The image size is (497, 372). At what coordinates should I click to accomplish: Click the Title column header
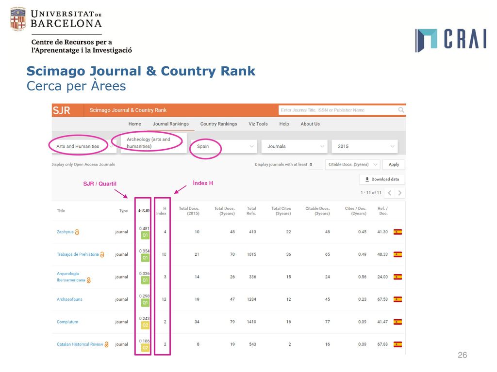61,211
